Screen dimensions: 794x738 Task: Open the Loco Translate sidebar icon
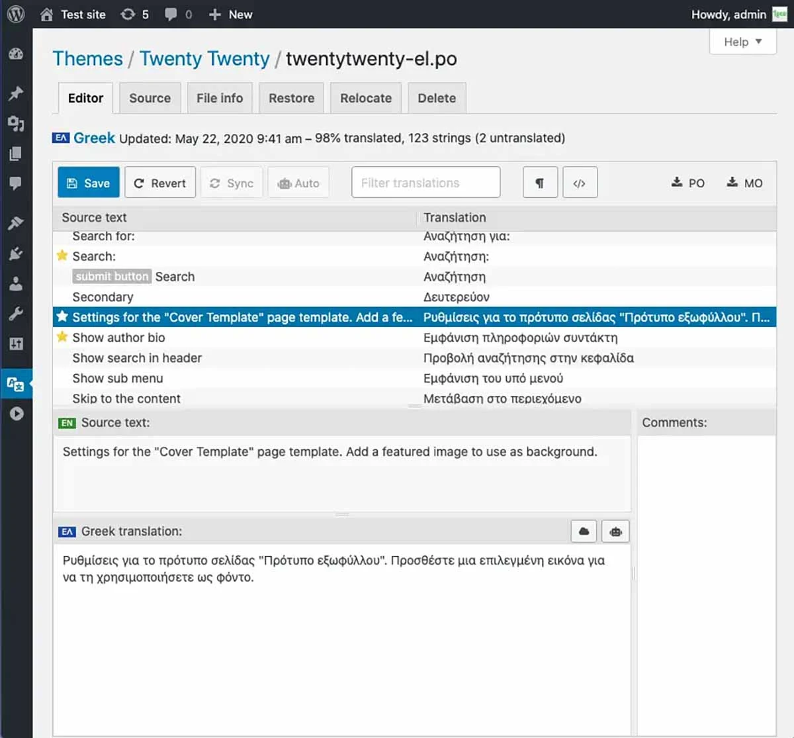coord(16,383)
